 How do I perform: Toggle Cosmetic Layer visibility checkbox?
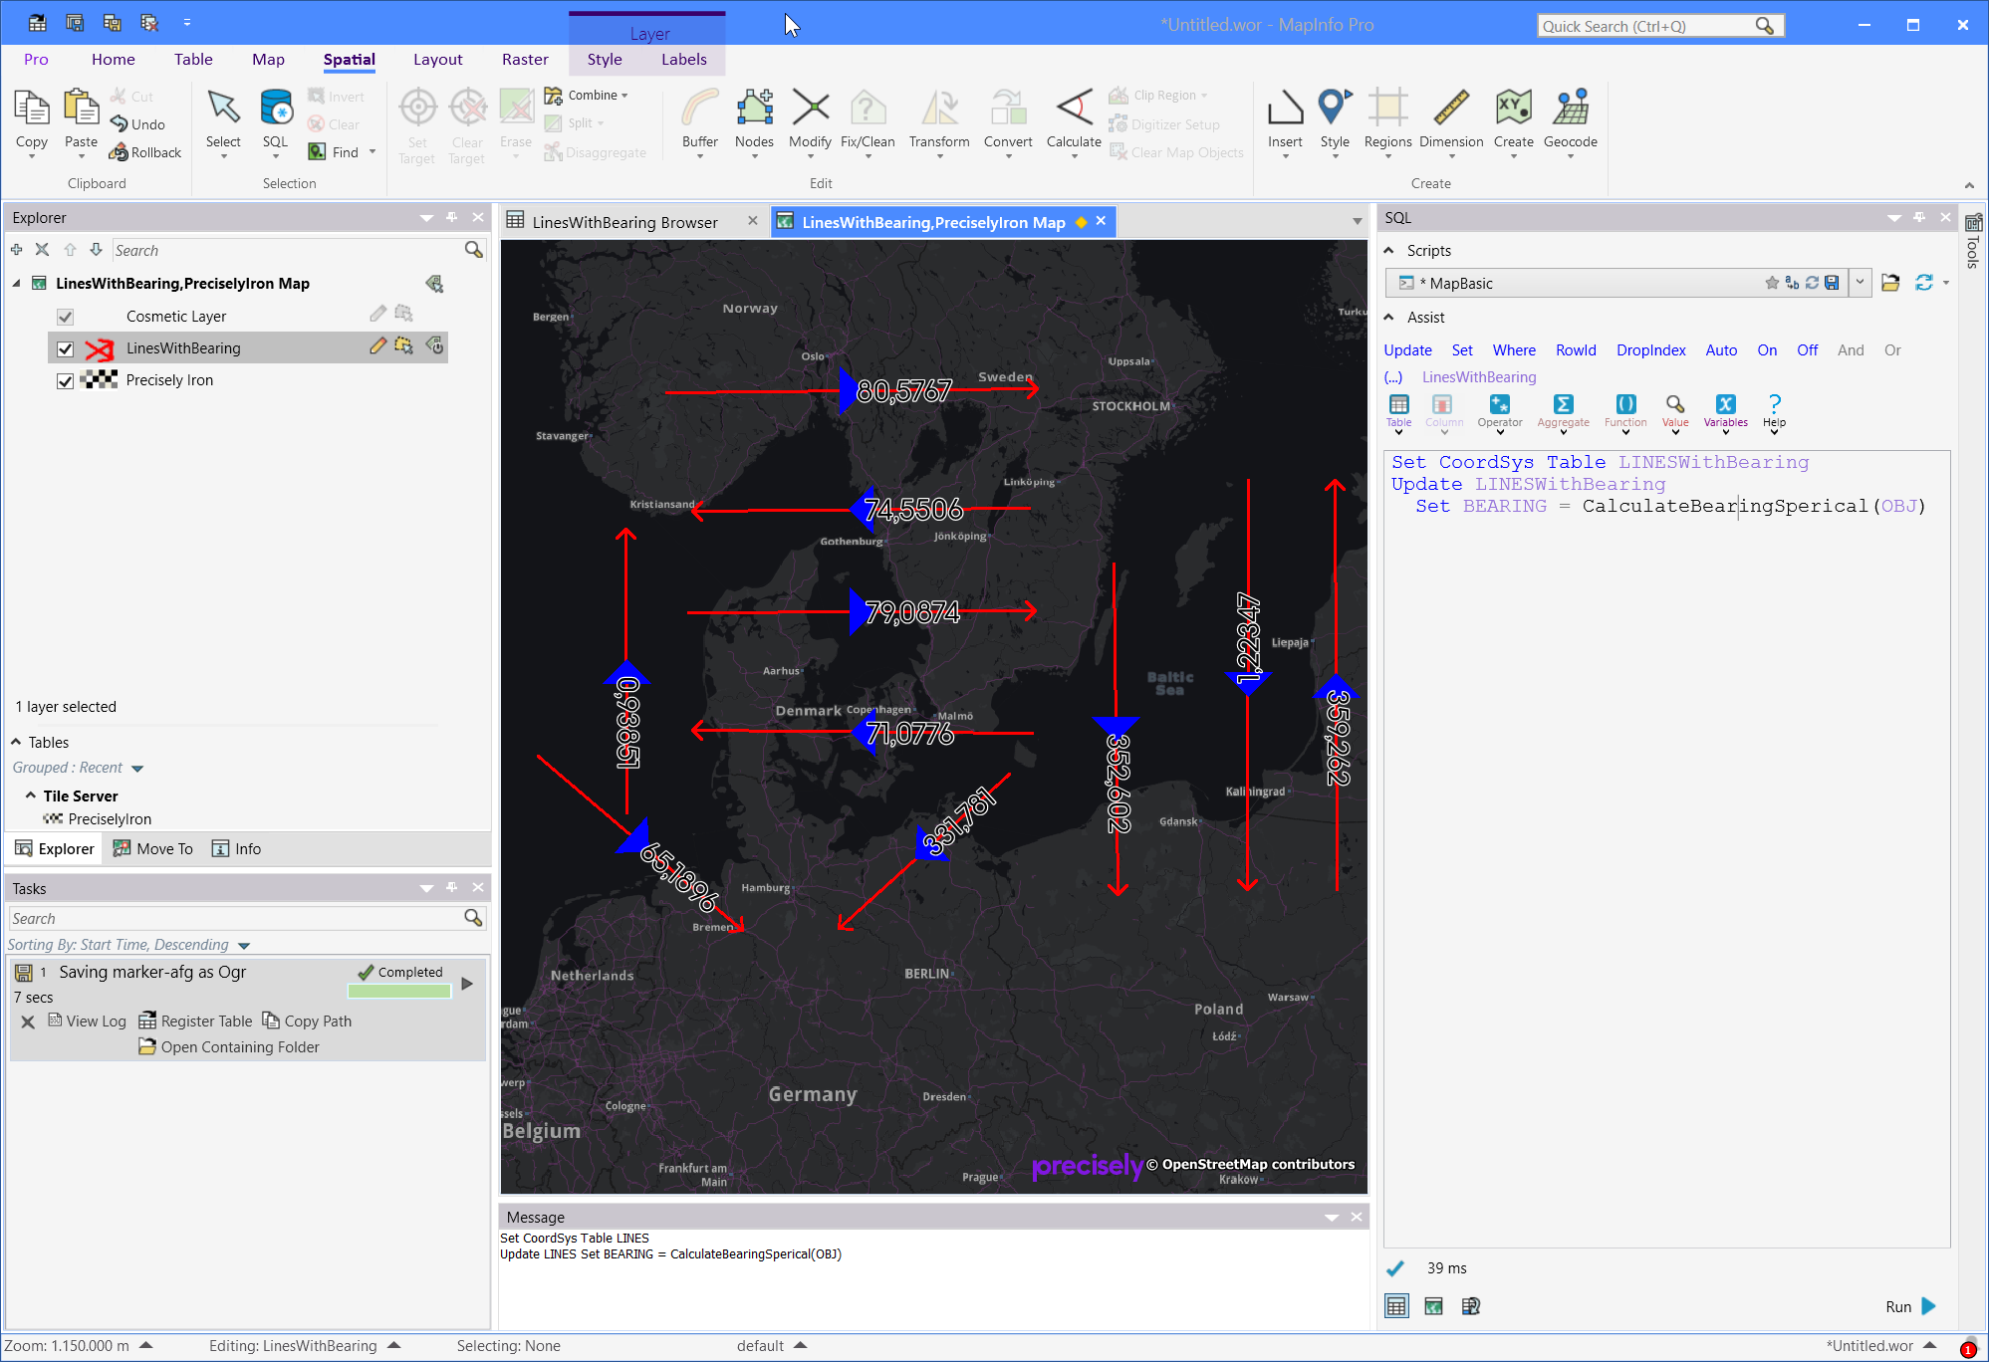pyautogui.click(x=65, y=317)
